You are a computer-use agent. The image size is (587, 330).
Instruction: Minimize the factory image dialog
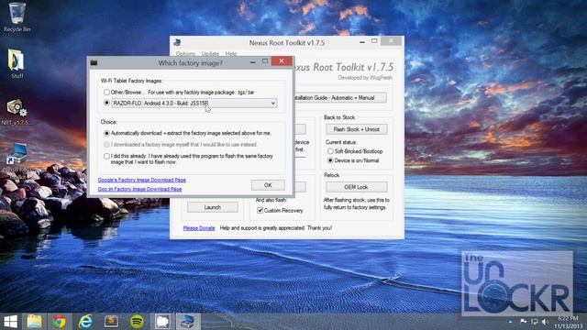(x=253, y=61)
